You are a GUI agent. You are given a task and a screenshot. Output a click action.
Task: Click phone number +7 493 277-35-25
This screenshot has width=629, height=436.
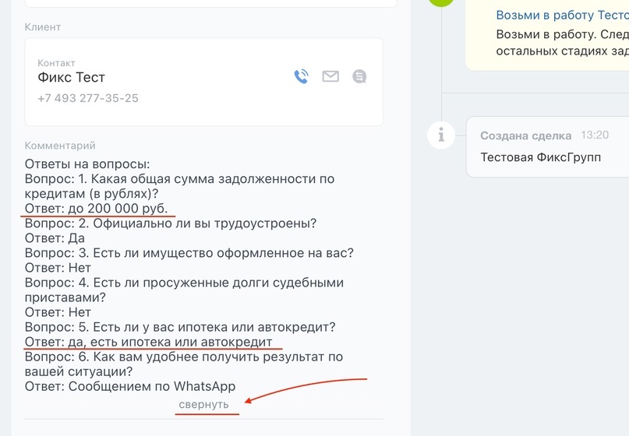(x=88, y=98)
